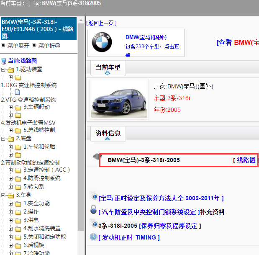Click the folder icon for 3.定速控制（ACC）
Screen dimensions: 259x255
(18, 170)
